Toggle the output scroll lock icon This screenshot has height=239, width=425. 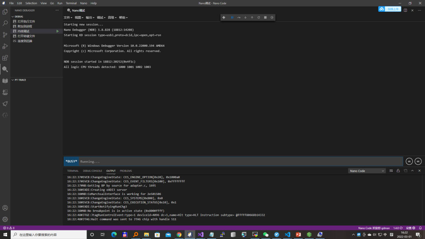(398, 171)
